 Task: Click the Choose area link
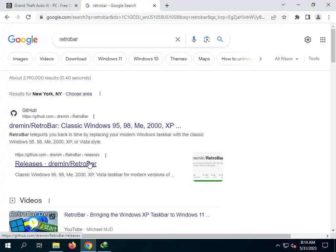coord(79,94)
